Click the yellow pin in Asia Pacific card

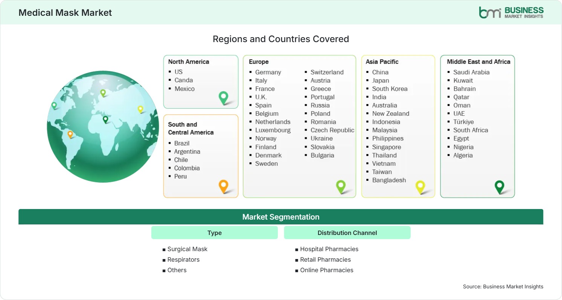coord(420,187)
